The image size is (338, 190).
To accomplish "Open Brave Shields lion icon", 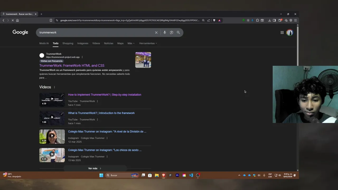I will [x=214, y=20].
